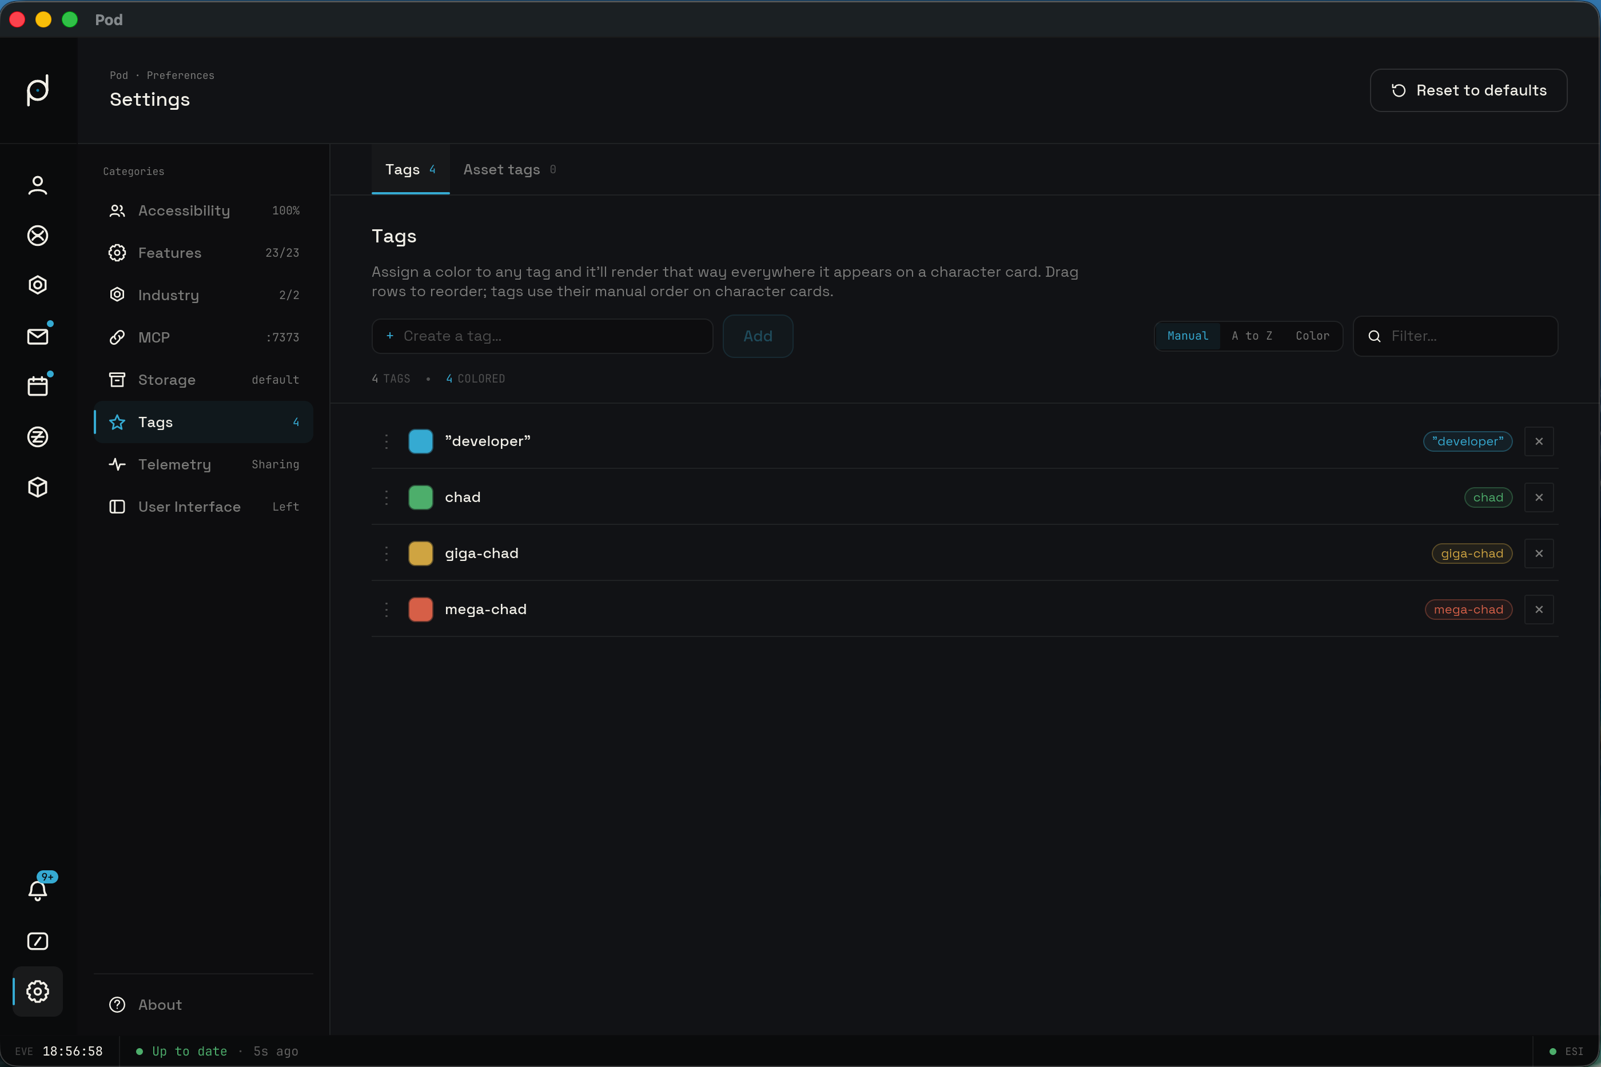Image resolution: width=1601 pixels, height=1067 pixels.
Task: Click the Telemetry pulse icon
Action: (117, 464)
